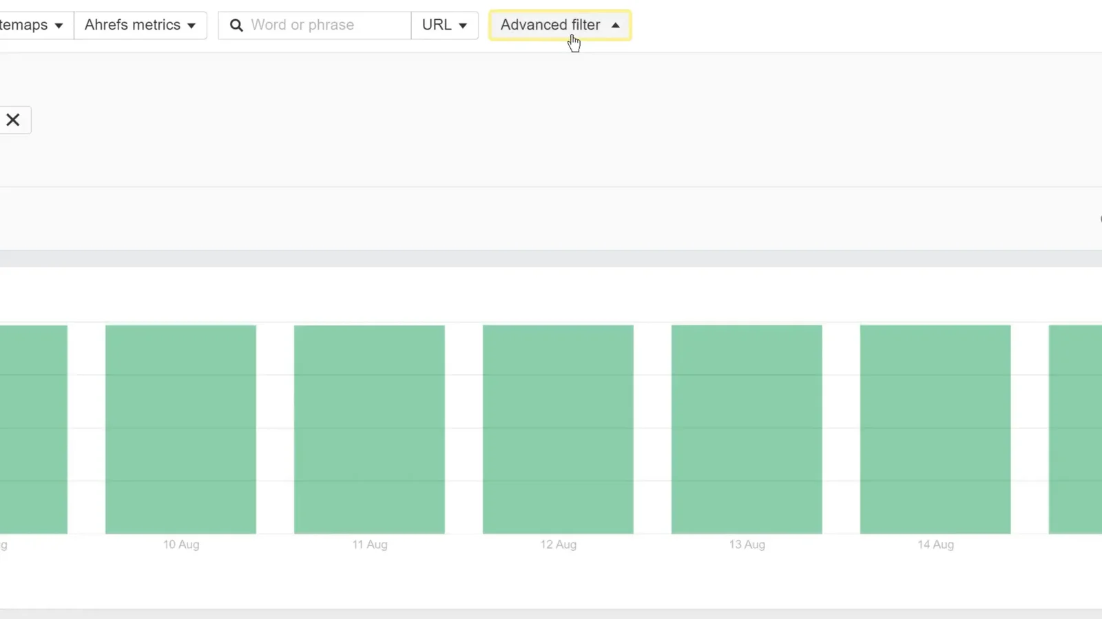Screen dimensions: 1102x619
Task: Click the magnifier search icon
Action: (x=236, y=25)
